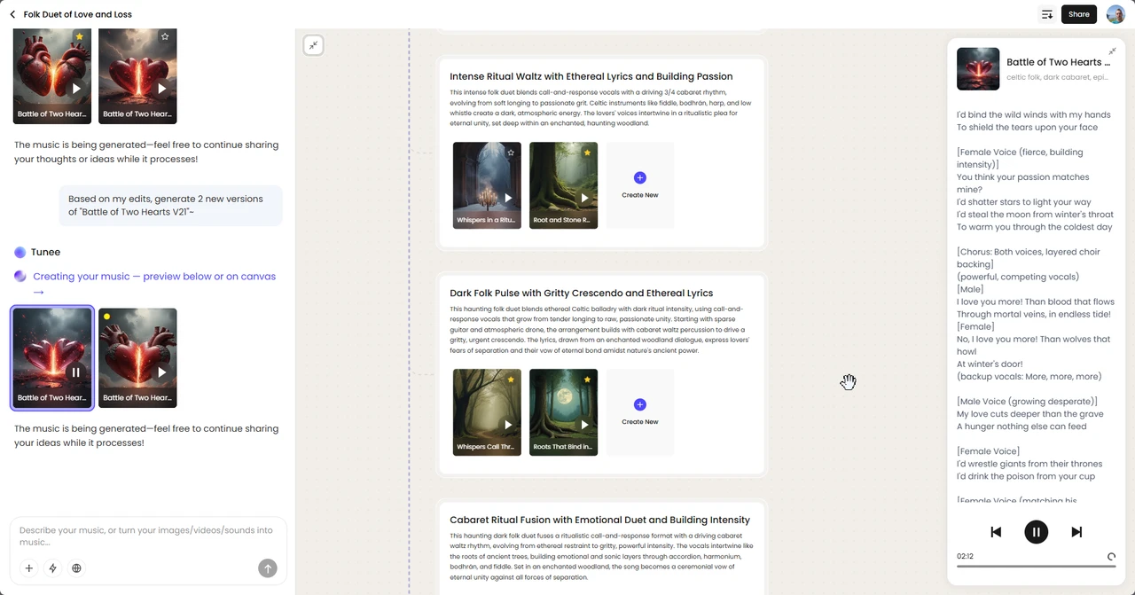Select the 'Cabaret Ritual Fusion with Emotional Duet' card title

[600, 520]
